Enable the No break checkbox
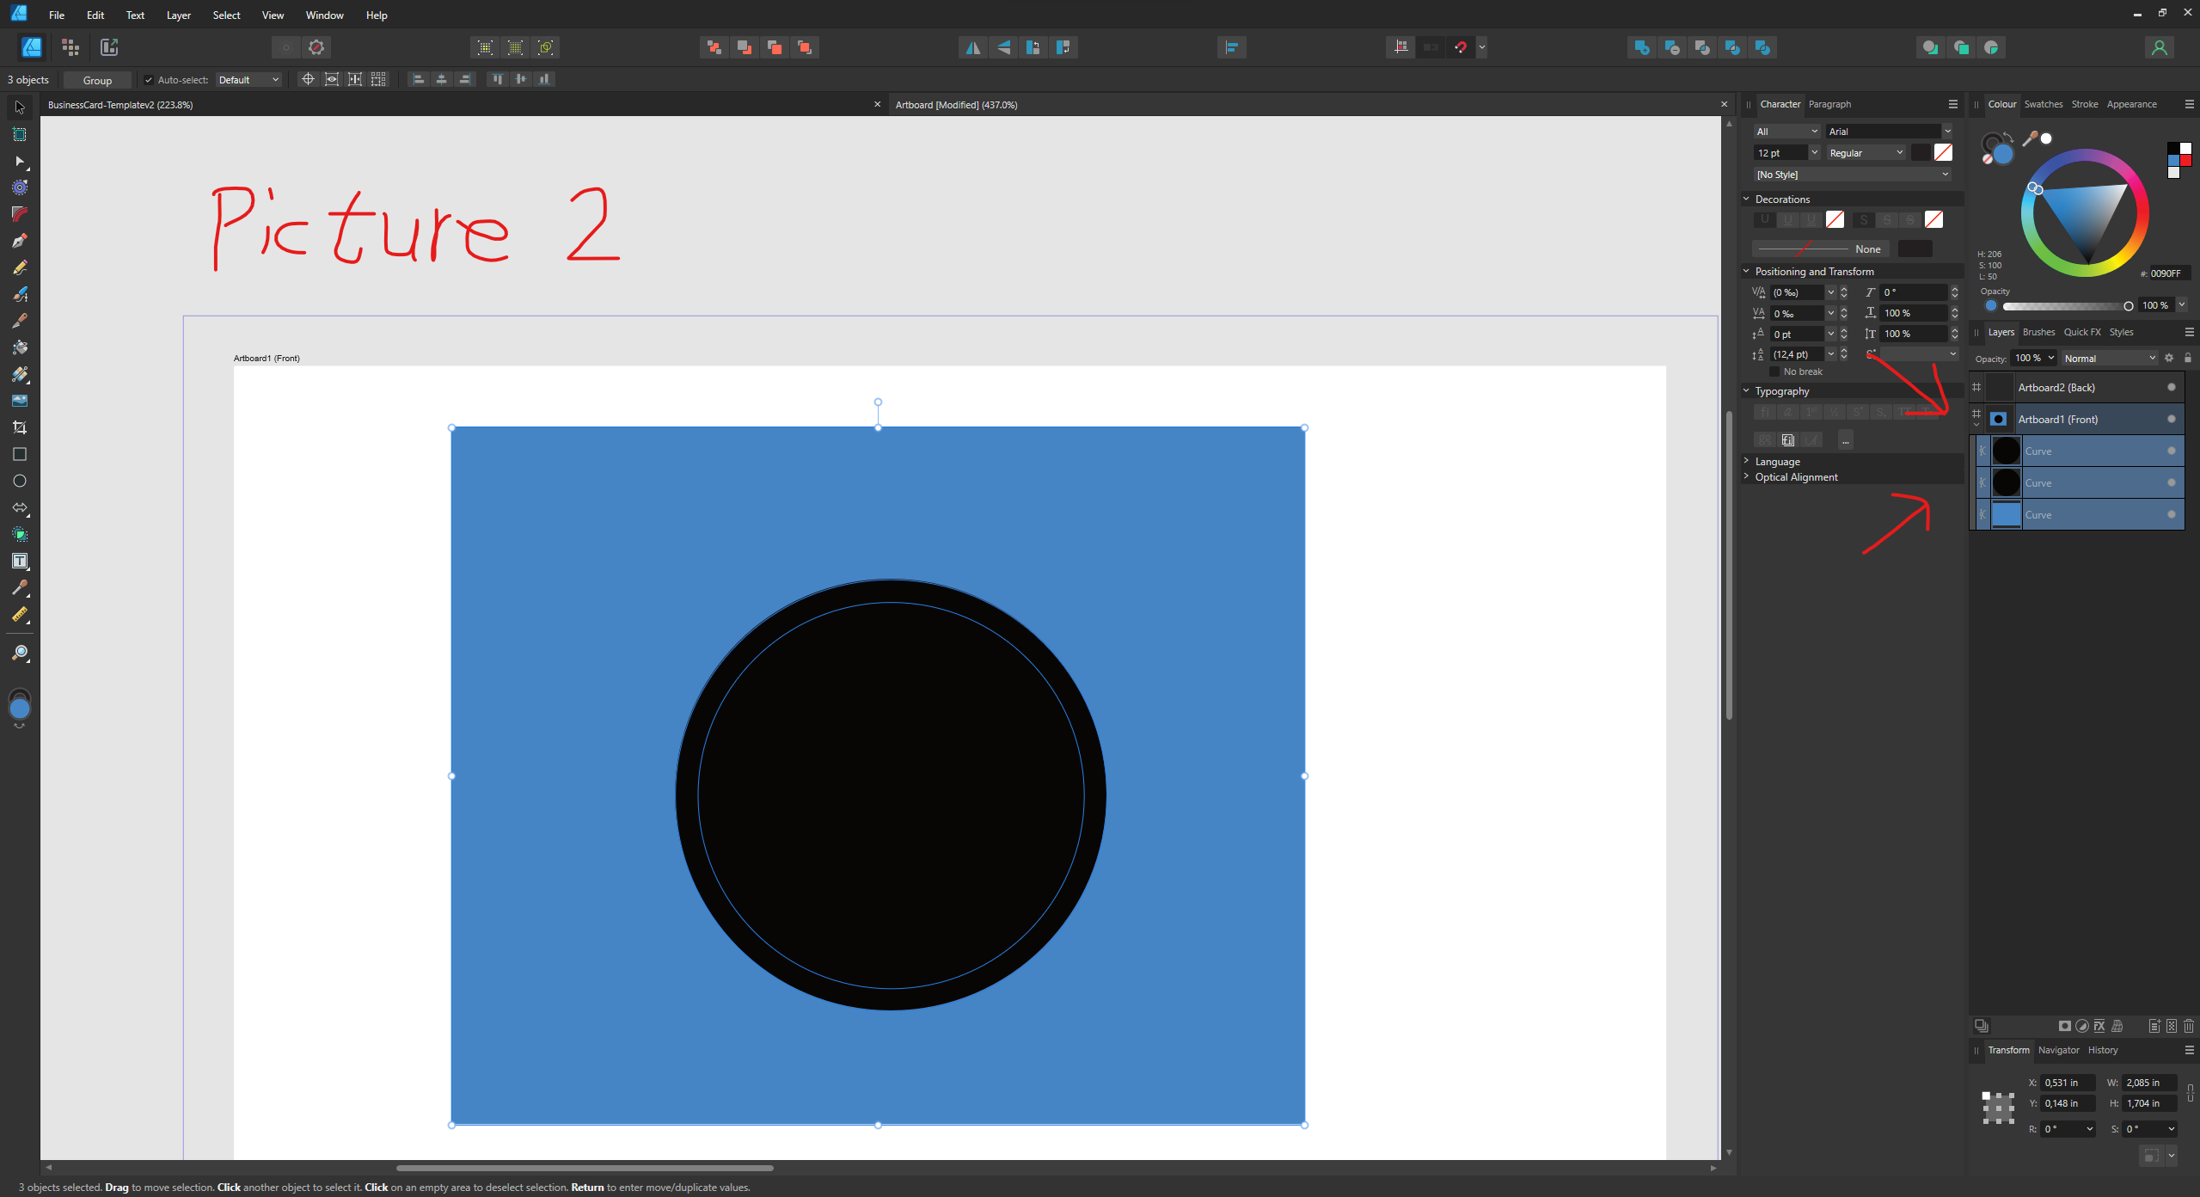This screenshot has height=1197, width=2200. click(1774, 371)
